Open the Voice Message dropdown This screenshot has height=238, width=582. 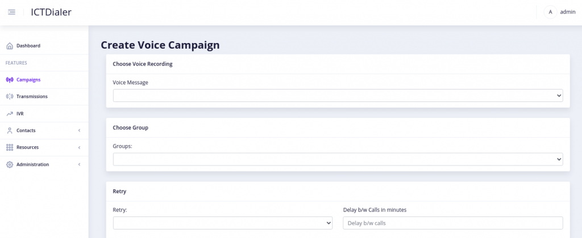coord(338,96)
